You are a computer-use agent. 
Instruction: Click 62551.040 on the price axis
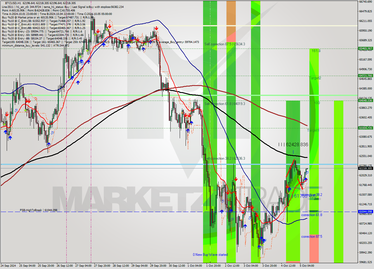coord(365,156)
